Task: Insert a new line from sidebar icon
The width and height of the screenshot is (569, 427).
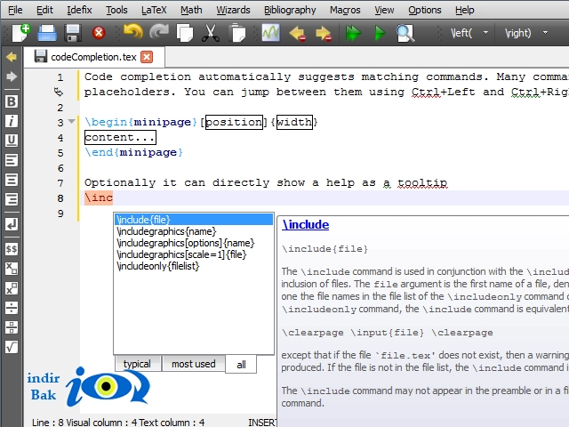Action: [12, 224]
